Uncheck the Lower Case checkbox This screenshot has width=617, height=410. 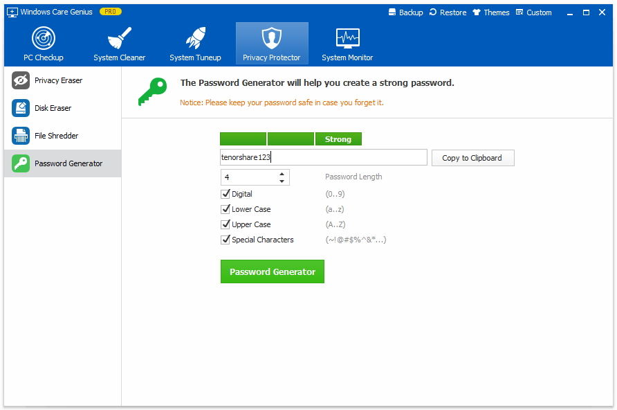point(225,209)
